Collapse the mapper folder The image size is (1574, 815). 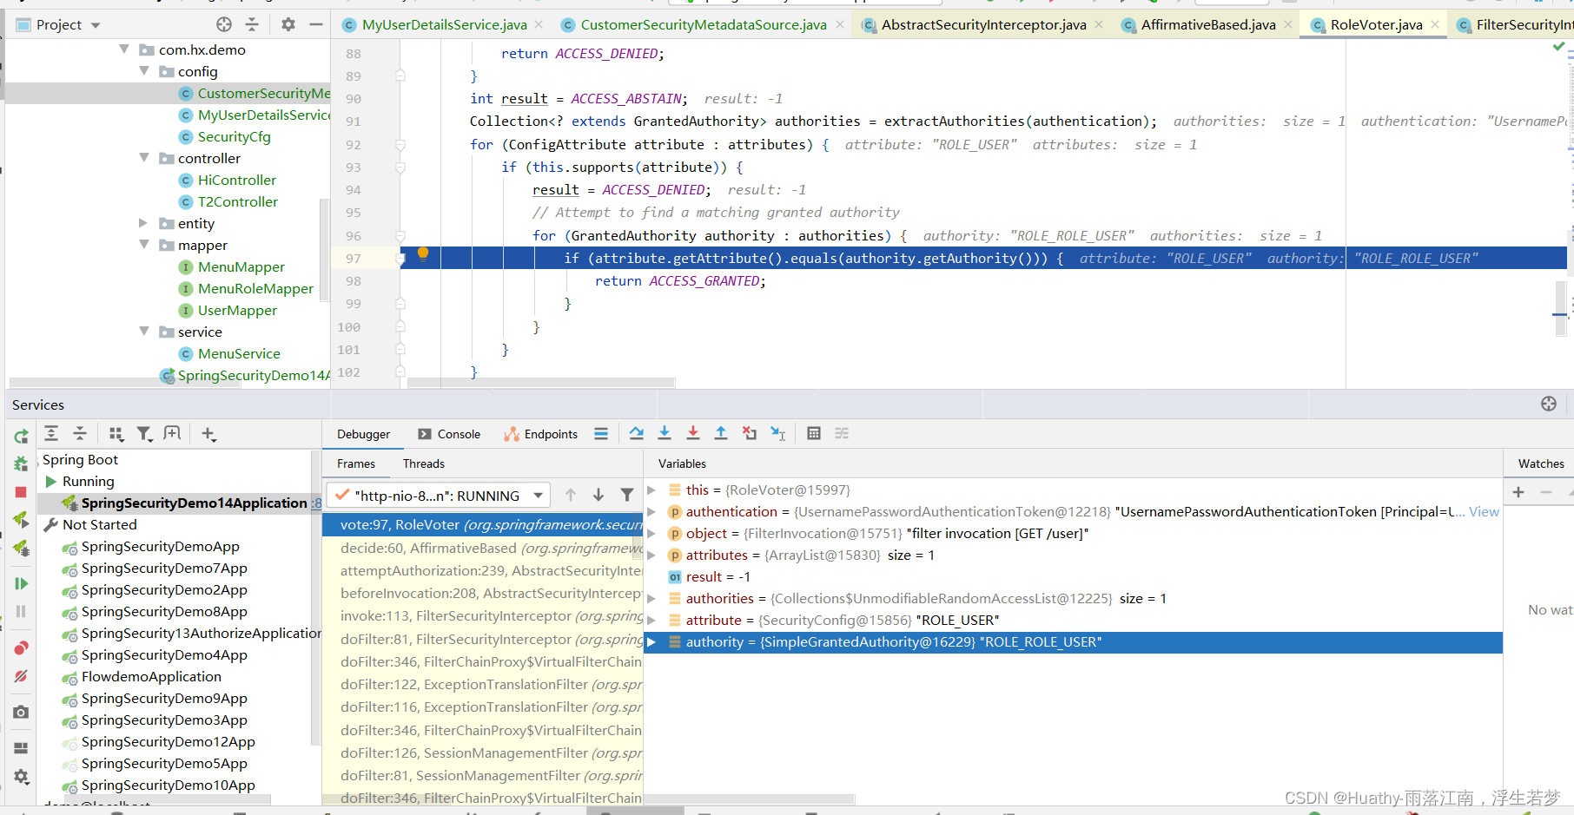coord(144,245)
